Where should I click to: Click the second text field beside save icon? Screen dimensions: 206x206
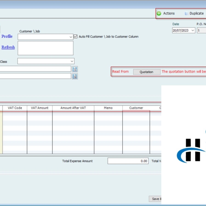point(35,76)
